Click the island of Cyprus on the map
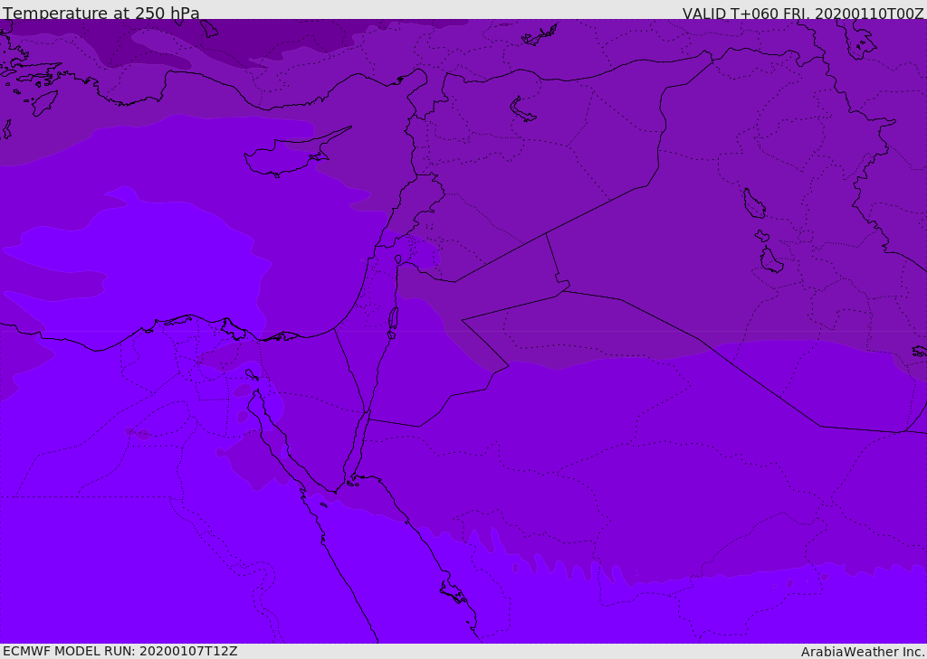Viewport: 927px width, 659px height. point(290,155)
